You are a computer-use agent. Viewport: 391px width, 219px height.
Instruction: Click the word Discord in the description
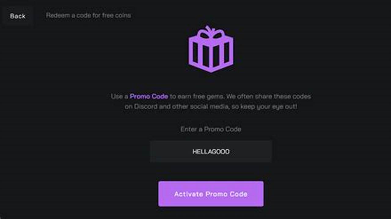pos(146,107)
